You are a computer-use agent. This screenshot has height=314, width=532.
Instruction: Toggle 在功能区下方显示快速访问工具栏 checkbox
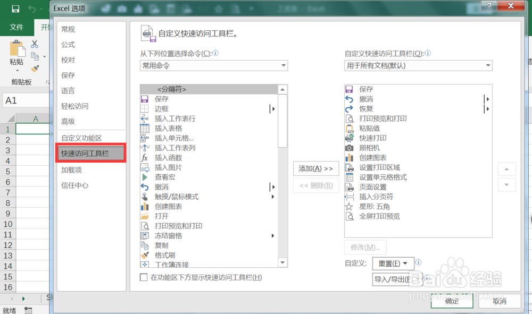[x=144, y=277]
